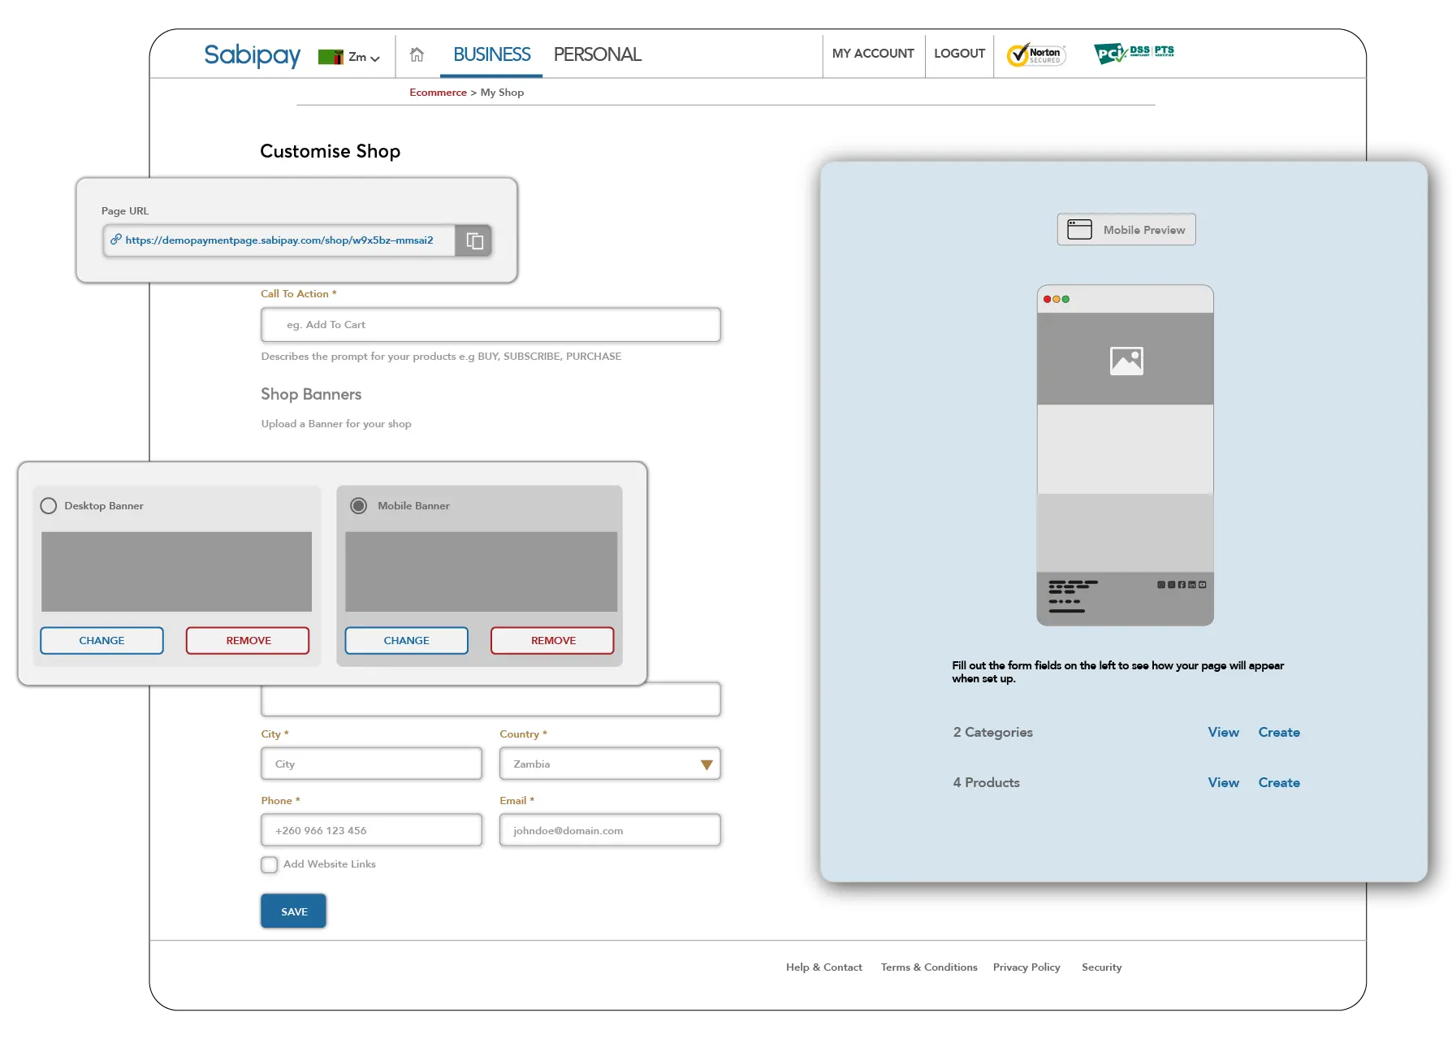Enable the Add Website Links checkbox
The height and width of the screenshot is (1056, 1452).
[270, 864]
